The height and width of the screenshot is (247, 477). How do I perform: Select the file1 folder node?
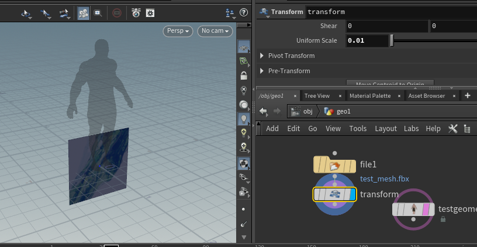(x=334, y=166)
